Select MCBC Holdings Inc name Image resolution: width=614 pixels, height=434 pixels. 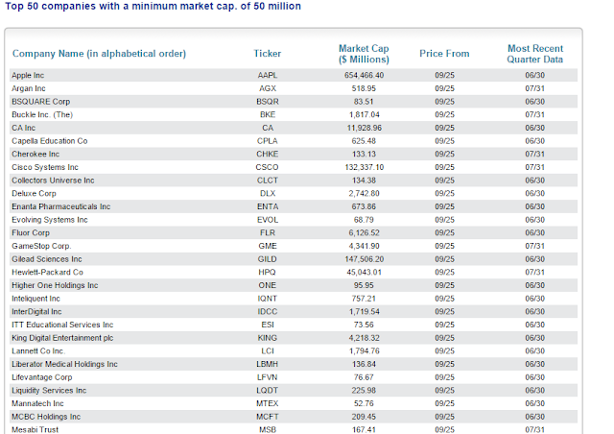(46, 417)
